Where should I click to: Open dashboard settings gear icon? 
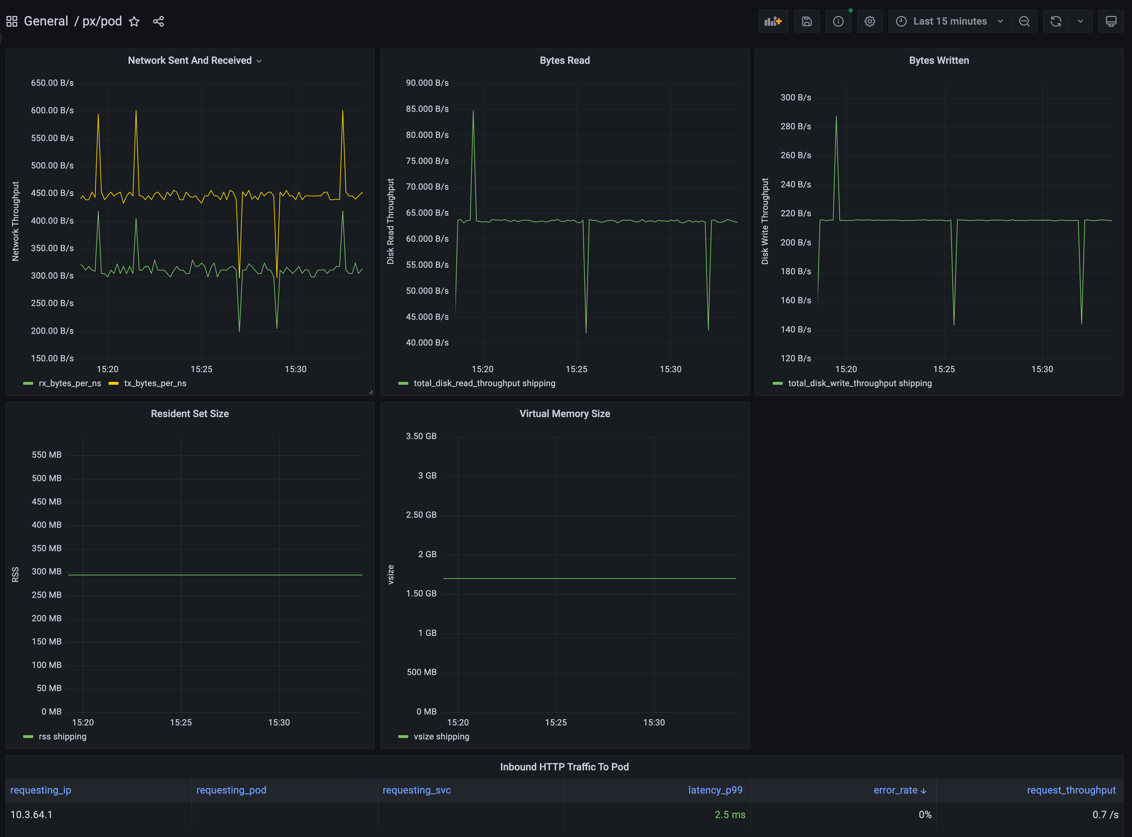pos(869,21)
